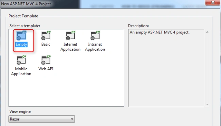The image size is (221, 126).
Task: Click the description text "An empty ASP.NET MVC 4 project."
Action: pos(159,32)
